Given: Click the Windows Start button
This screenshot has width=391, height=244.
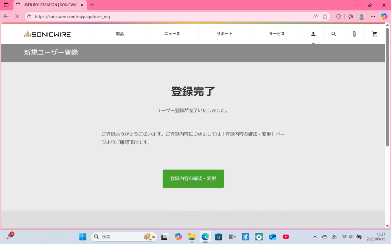Looking at the screenshot, I should [82, 237].
